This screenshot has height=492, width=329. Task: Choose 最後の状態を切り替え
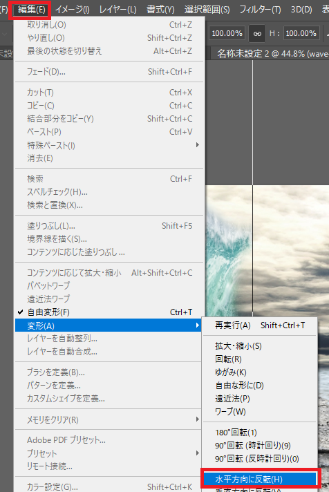pos(110,51)
